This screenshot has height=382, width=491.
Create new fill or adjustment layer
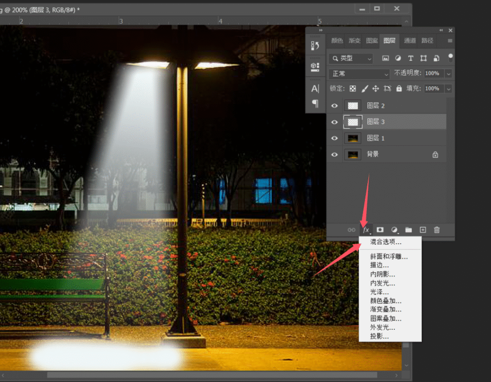395,230
